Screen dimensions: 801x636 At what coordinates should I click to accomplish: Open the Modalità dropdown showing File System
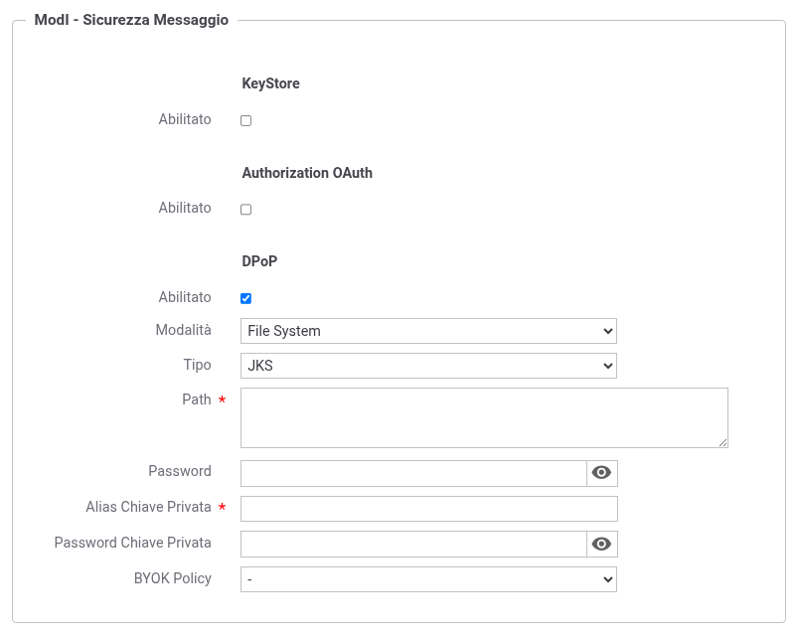click(428, 331)
